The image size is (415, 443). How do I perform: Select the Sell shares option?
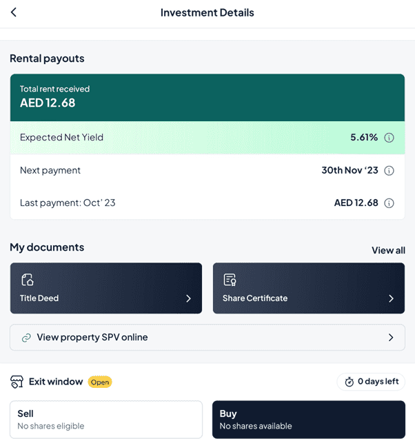[106, 420]
